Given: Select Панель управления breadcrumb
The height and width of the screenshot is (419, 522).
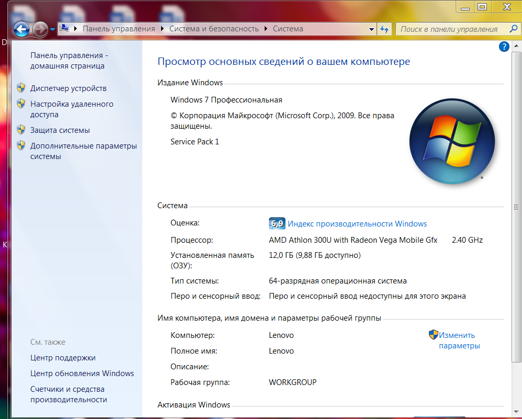Looking at the screenshot, I should pos(119,29).
